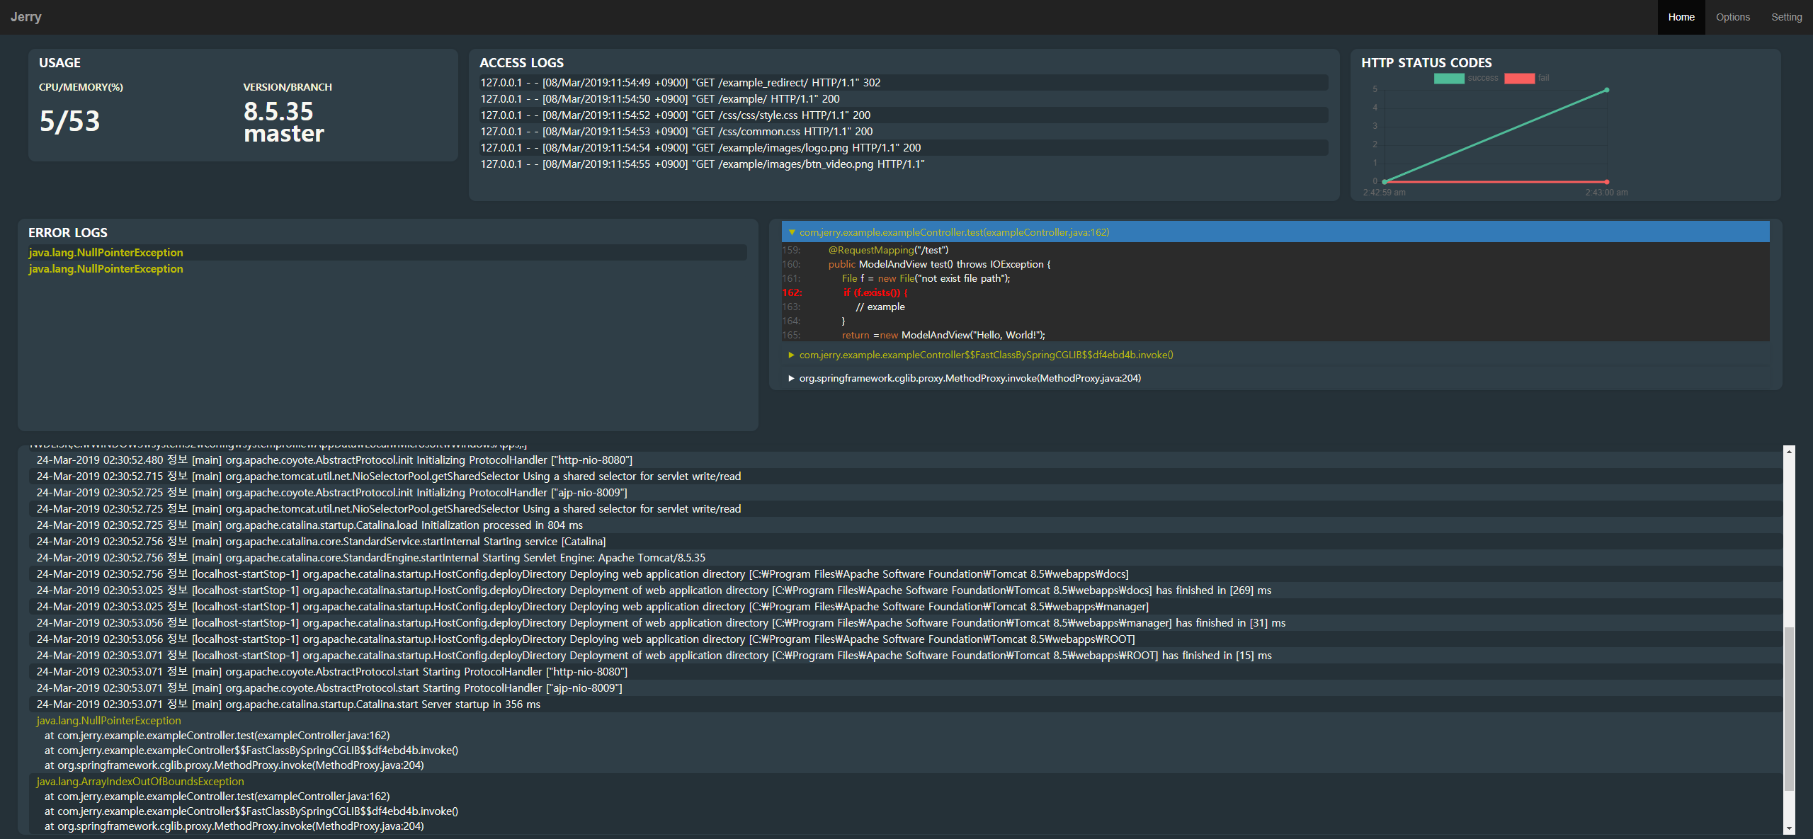
Task: Click the log panel scrollbar thumb
Action: (x=1789, y=708)
